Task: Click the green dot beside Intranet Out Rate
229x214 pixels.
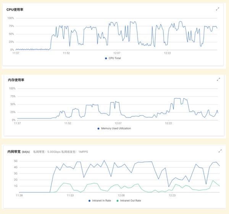Action: [x=118, y=201]
